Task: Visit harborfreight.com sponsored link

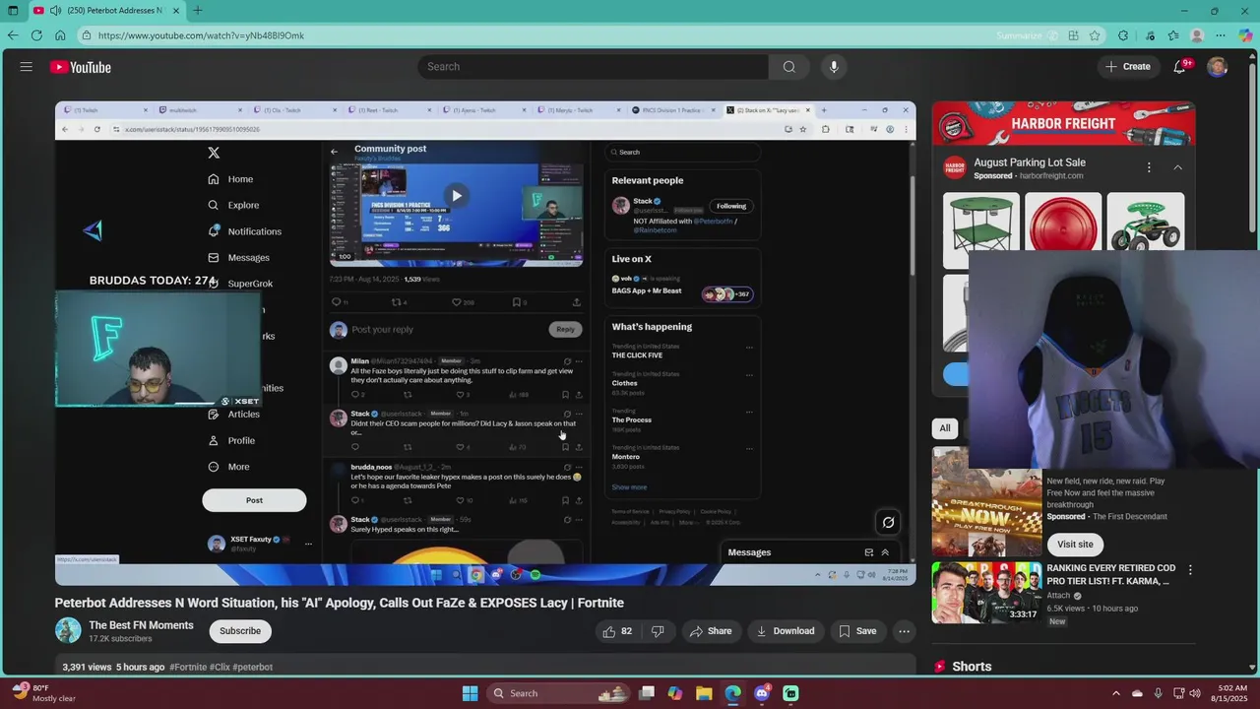Action: [1051, 176]
